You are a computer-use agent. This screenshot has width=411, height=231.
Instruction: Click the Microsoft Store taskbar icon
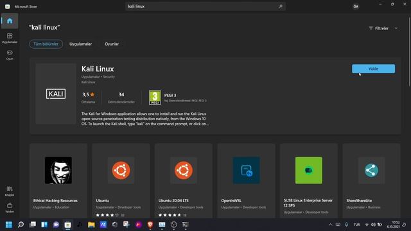tap(68, 225)
